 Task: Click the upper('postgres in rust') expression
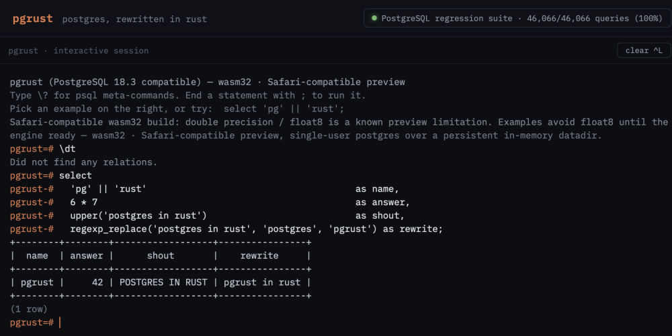click(138, 215)
